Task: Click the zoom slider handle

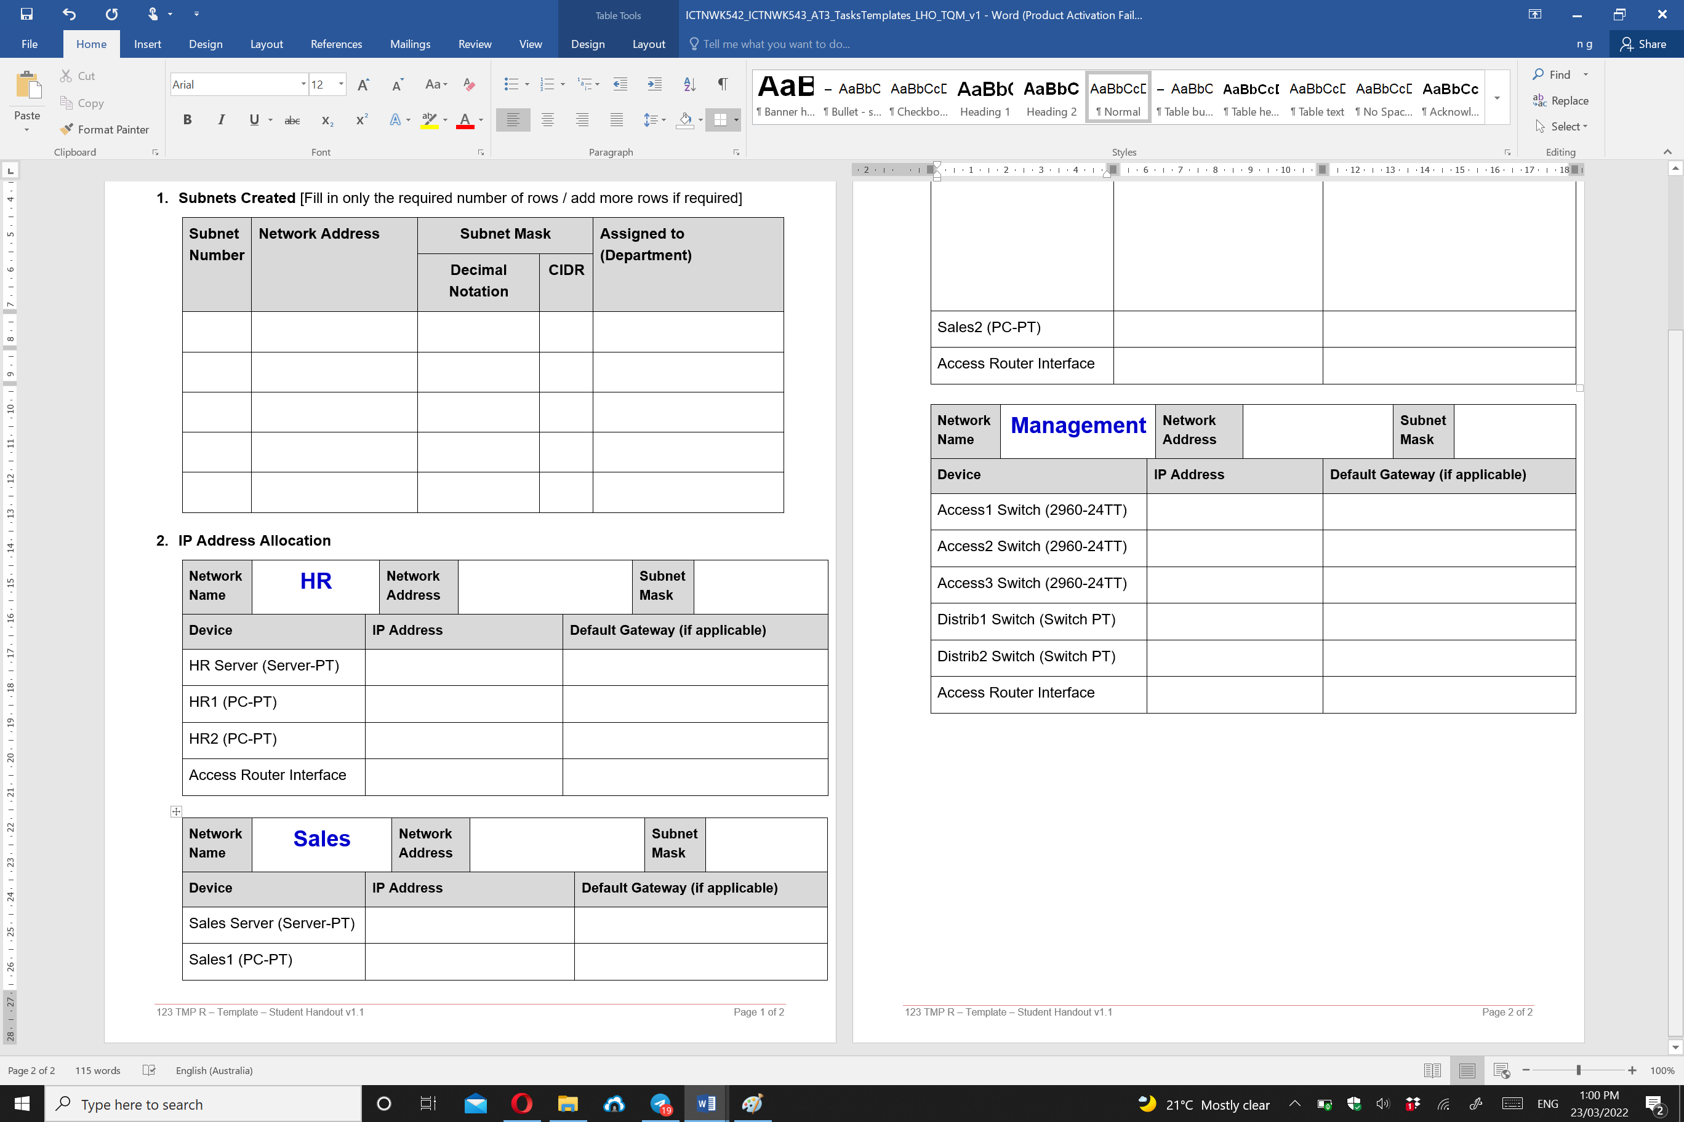Action: [x=1578, y=1070]
